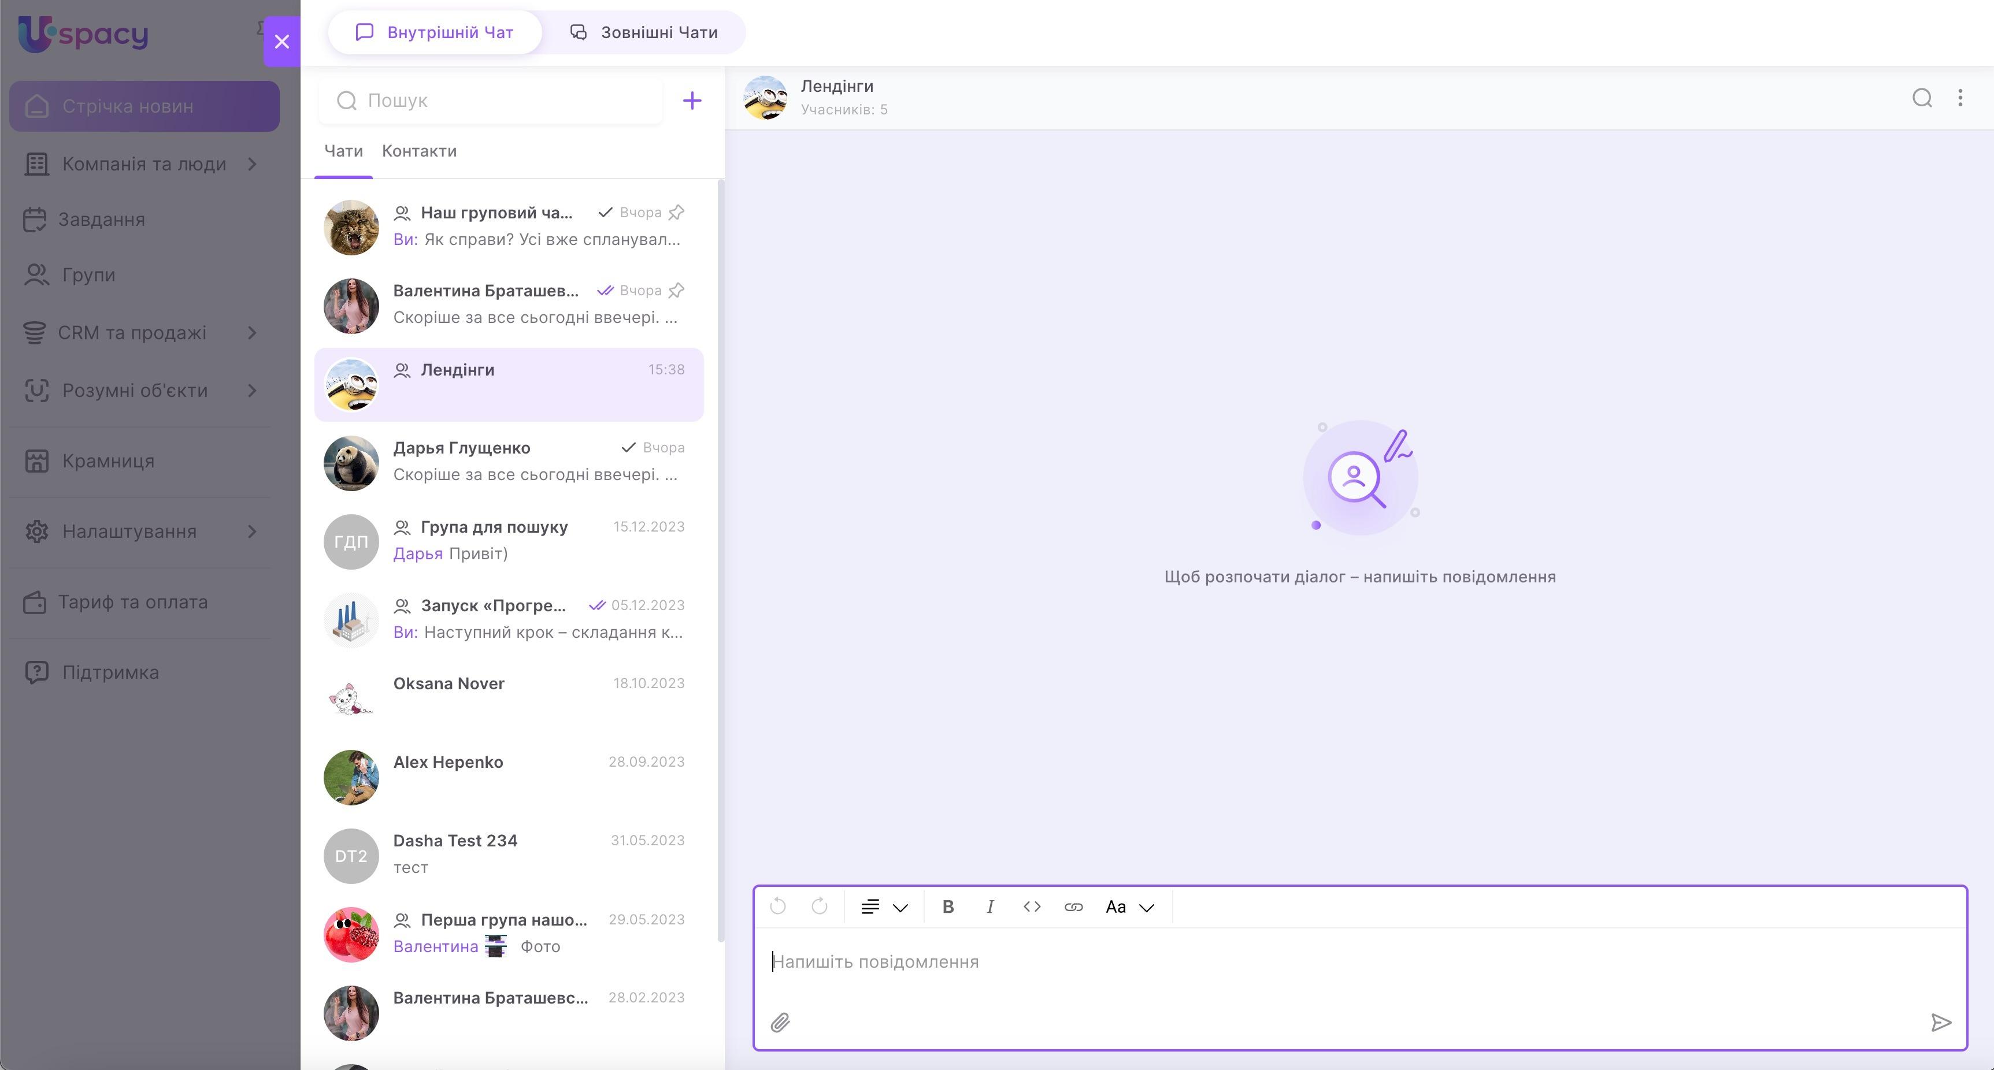The image size is (1994, 1070).
Task: Open the three-dot chat options menu
Action: 1960,98
